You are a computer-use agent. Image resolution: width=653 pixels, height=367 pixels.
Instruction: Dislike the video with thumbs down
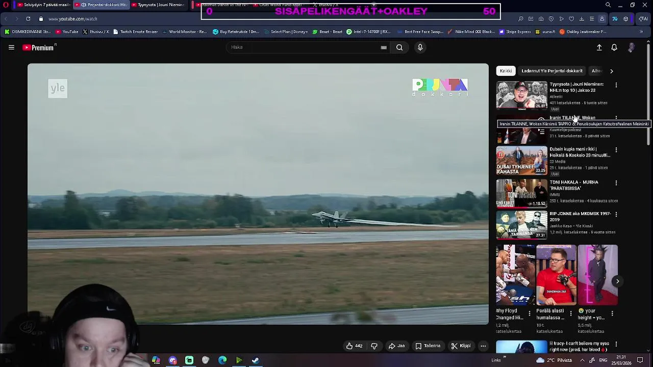pyautogui.click(x=374, y=346)
